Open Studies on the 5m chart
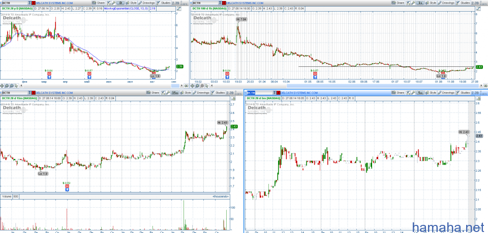The width and height of the screenshot is (488, 233). pyautogui.click(x=463, y=93)
